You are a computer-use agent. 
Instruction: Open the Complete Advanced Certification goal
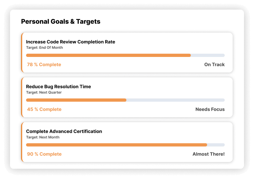pos(64,132)
